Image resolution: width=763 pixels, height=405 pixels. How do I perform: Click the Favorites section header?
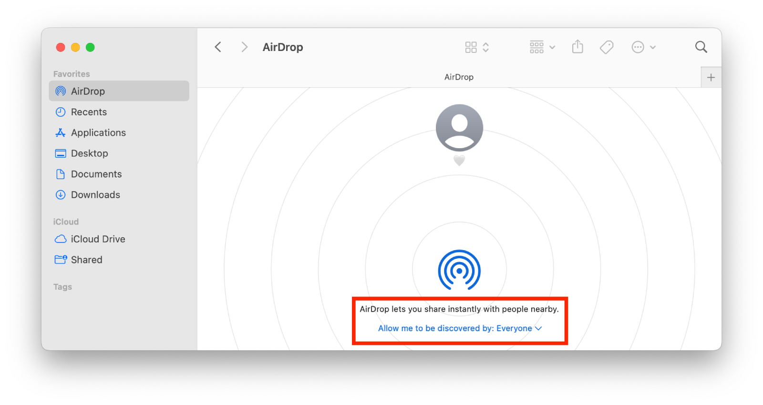click(72, 74)
